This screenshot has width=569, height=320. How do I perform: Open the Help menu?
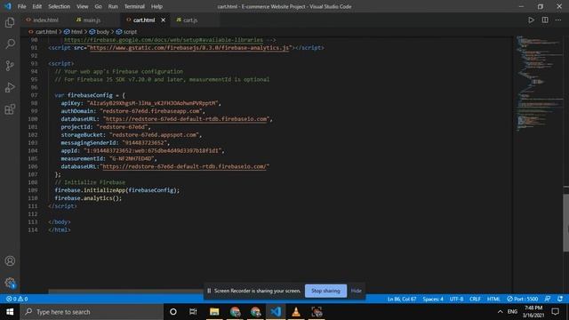coord(156,6)
